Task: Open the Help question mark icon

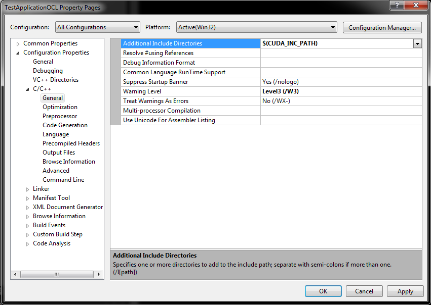Action: point(397,5)
